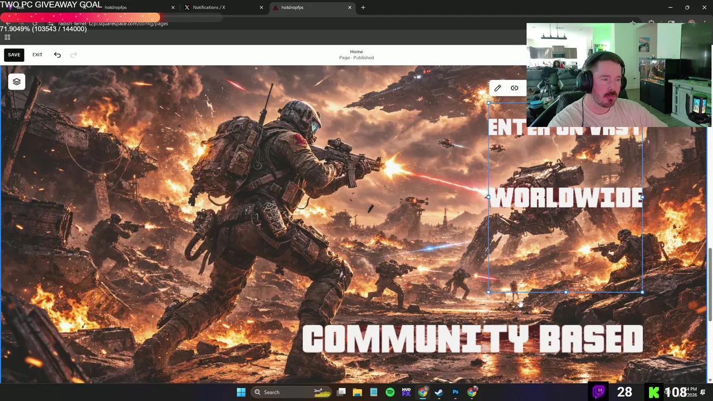This screenshot has height=401, width=713.
Task: Click the bottom-center handle of selected block
Action: point(565,292)
